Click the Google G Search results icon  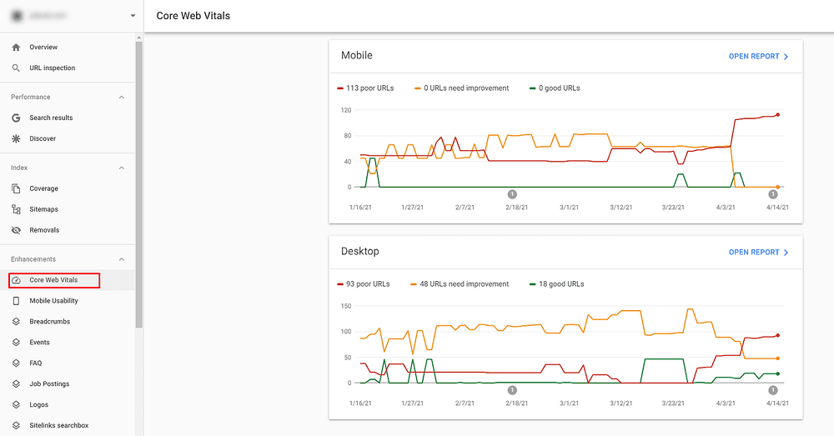tap(16, 118)
